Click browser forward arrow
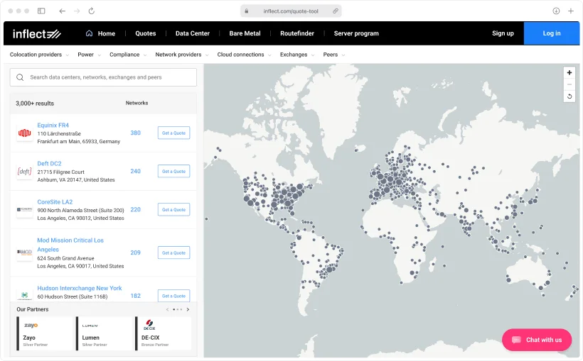This screenshot has height=361, width=583. click(77, 11)
